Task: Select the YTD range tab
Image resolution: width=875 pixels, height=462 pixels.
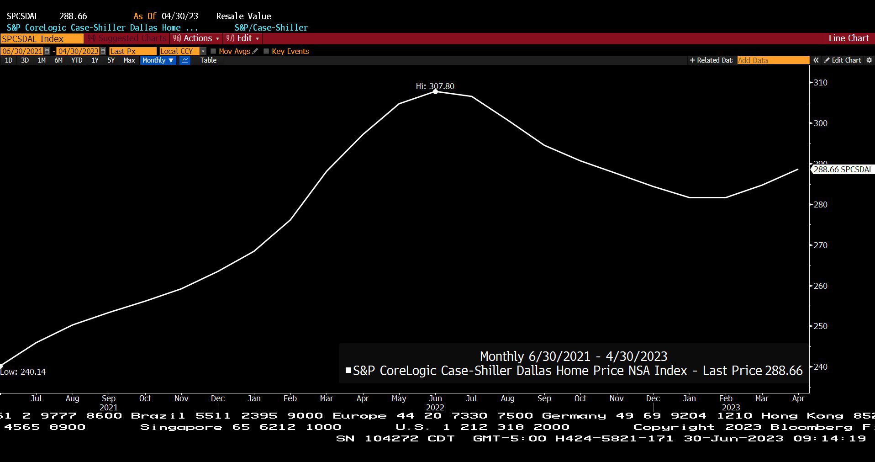Action: click(77, 60)
